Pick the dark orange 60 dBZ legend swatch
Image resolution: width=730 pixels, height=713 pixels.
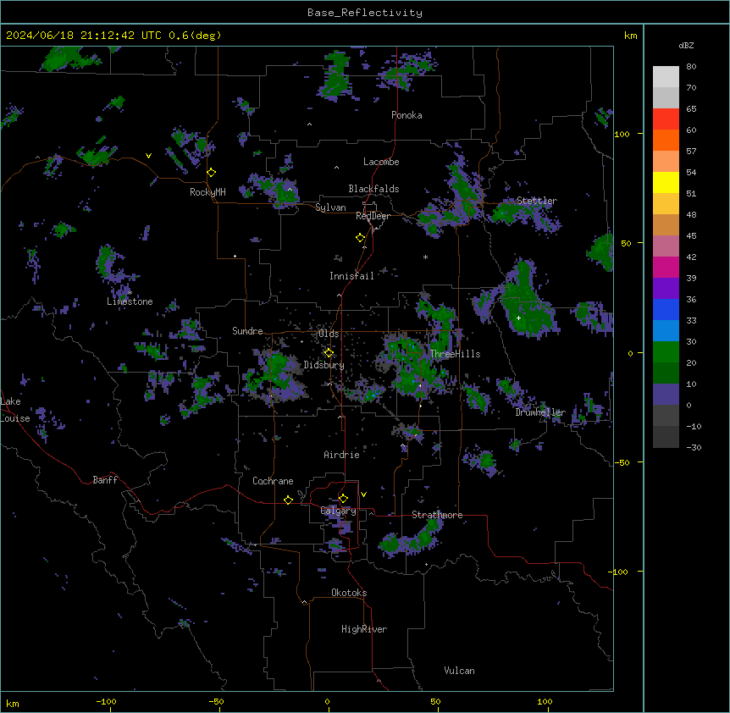click(x=666, y=140)
